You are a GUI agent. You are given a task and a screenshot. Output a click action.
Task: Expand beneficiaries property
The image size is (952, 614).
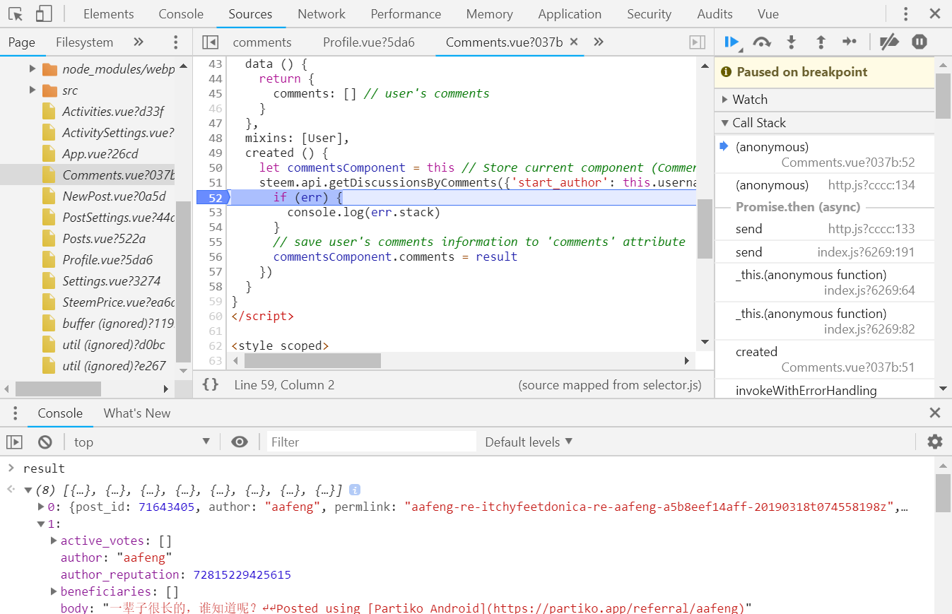tap(54, 591)
